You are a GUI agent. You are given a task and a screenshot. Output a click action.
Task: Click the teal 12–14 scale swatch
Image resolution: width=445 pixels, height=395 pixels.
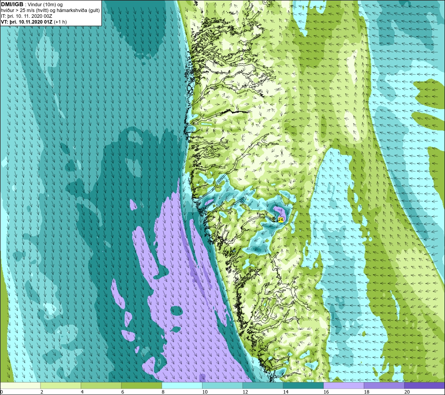click(x=263, y=385)
